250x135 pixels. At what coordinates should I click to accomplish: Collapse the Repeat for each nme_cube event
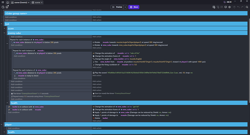click(7, 43)
